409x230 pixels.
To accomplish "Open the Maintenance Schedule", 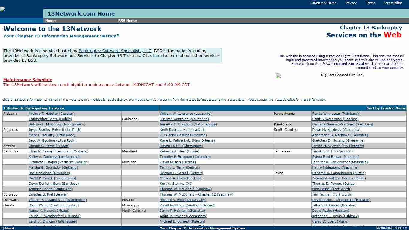I will click(28, 80).
